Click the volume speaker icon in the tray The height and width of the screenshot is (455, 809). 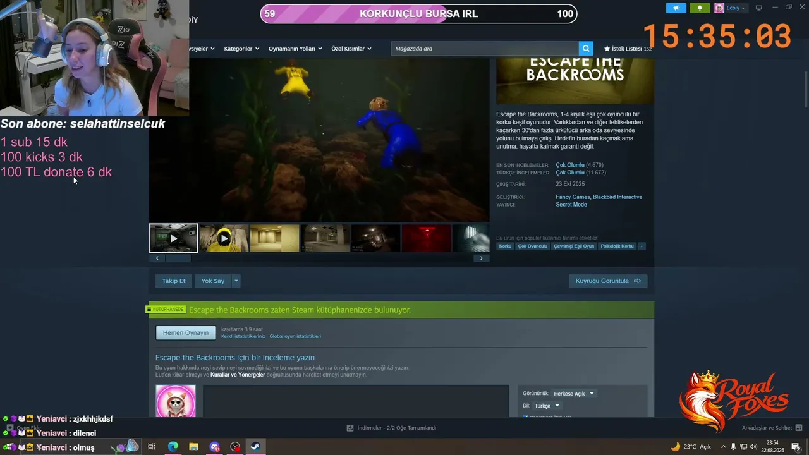coord(754,447)
